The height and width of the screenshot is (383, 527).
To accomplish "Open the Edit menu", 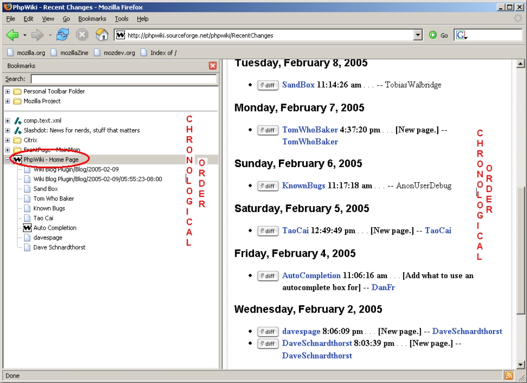I will click(28, 19).
